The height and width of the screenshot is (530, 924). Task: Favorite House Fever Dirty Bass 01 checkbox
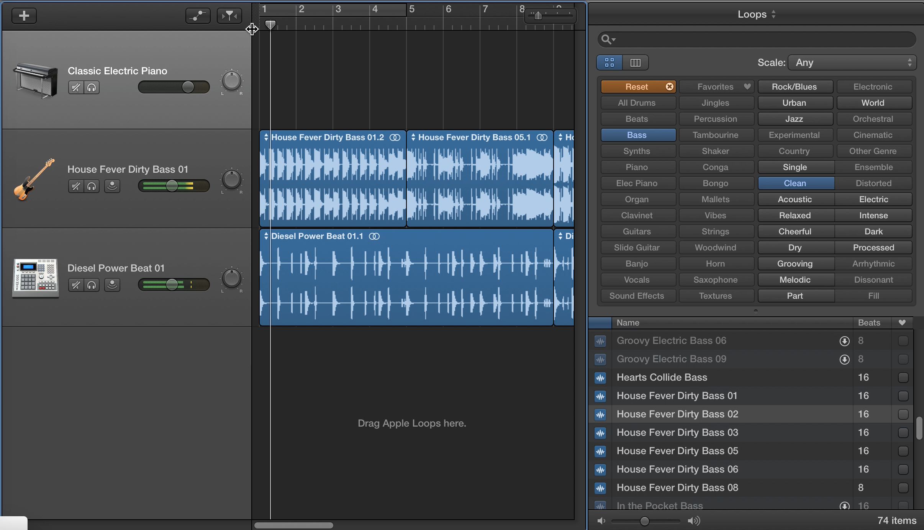903,396
